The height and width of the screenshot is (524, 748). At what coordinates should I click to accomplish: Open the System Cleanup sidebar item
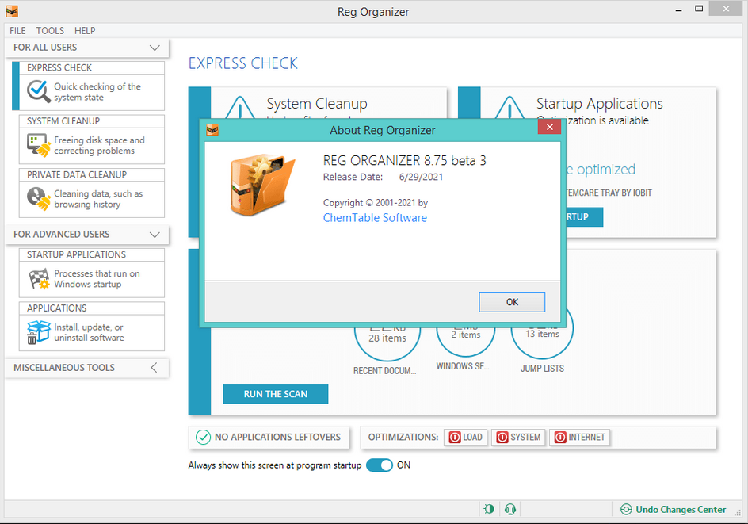pyautogui.click(x=92, y=140)
